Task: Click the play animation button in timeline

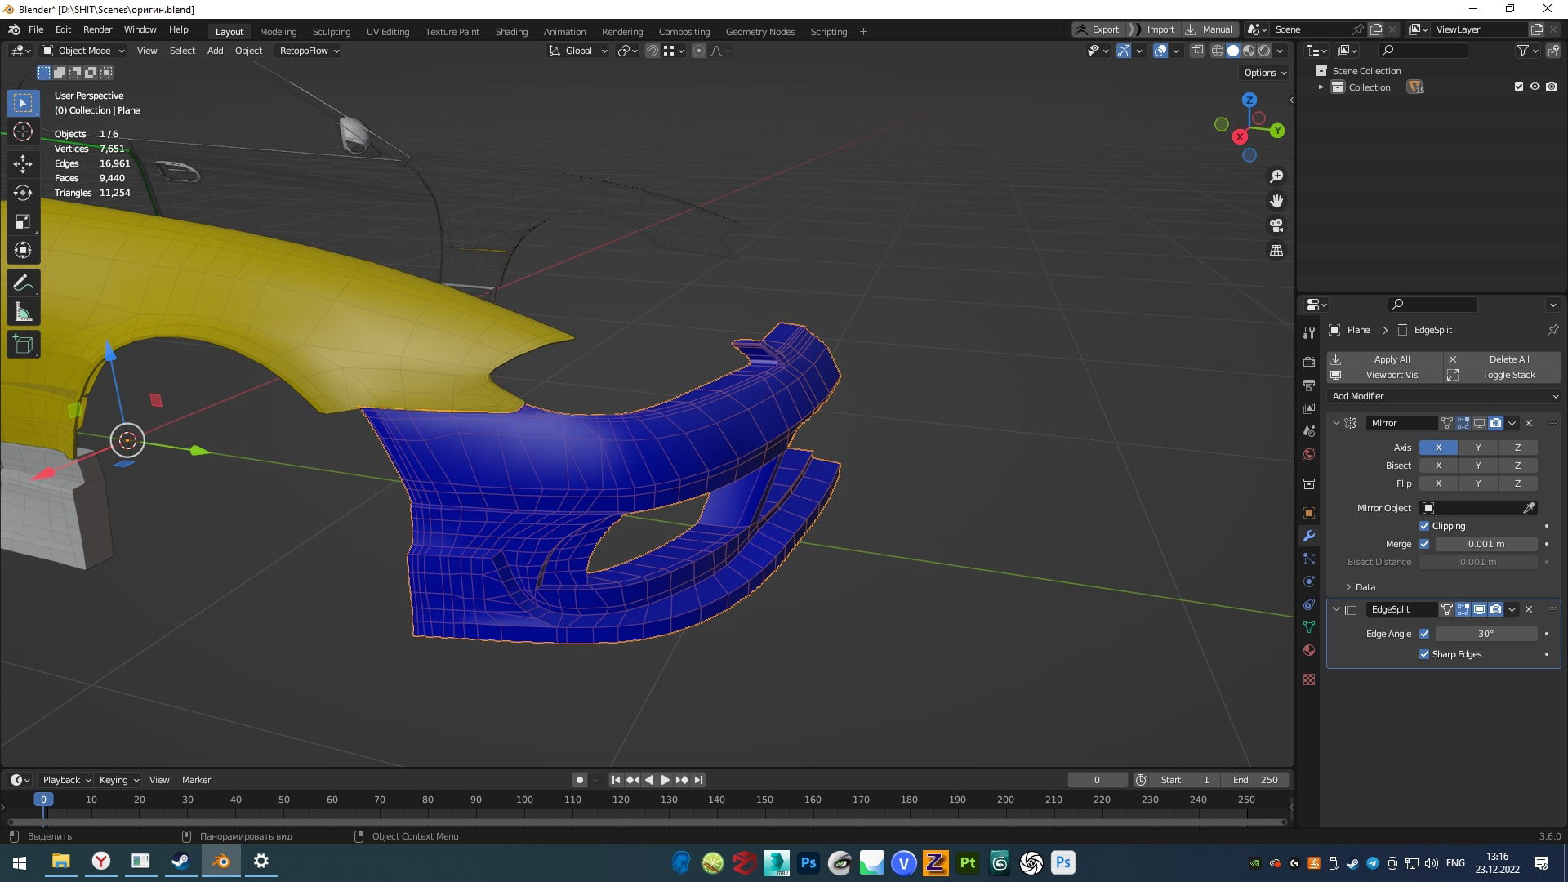Action: click(665, 780)
